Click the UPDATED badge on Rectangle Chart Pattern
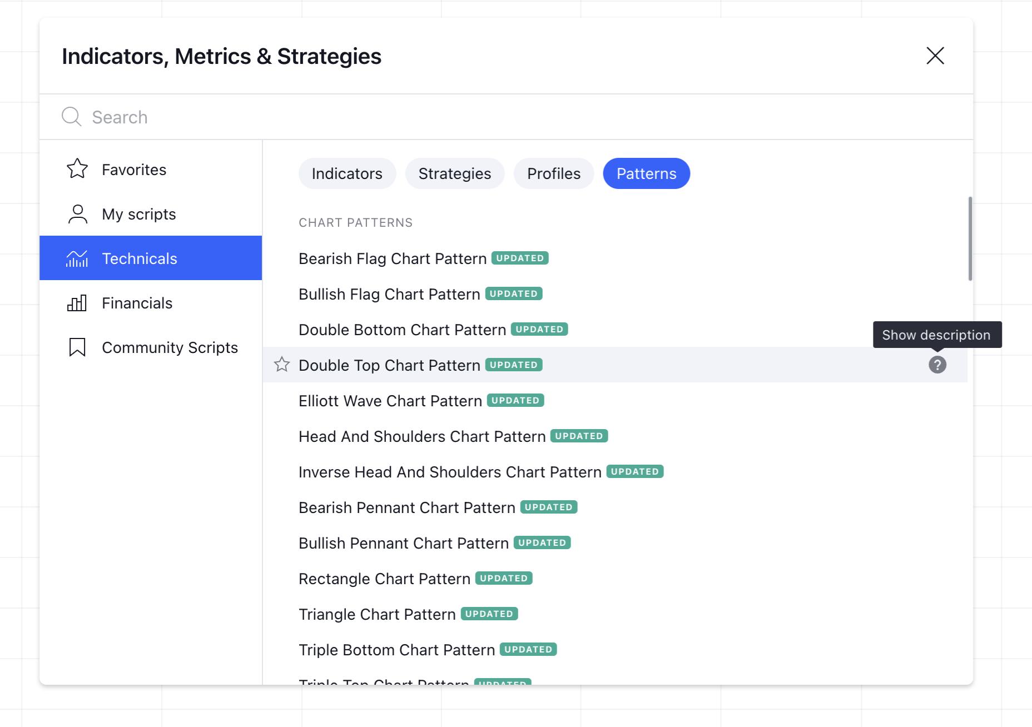This screenshot has height=727, width=1032. point(503,578)
